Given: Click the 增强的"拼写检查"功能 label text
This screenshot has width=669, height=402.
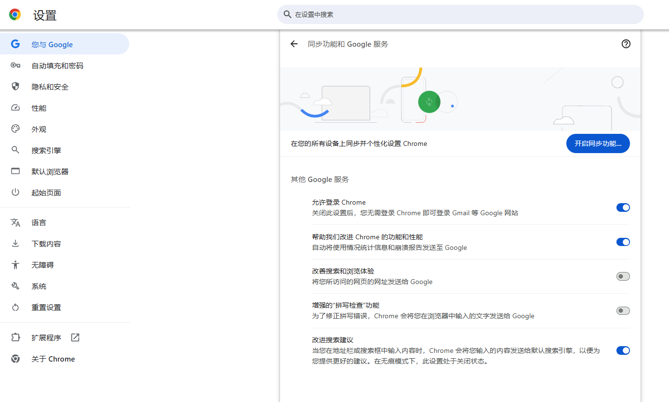Looking at the screenshot, I should [346, 305].
